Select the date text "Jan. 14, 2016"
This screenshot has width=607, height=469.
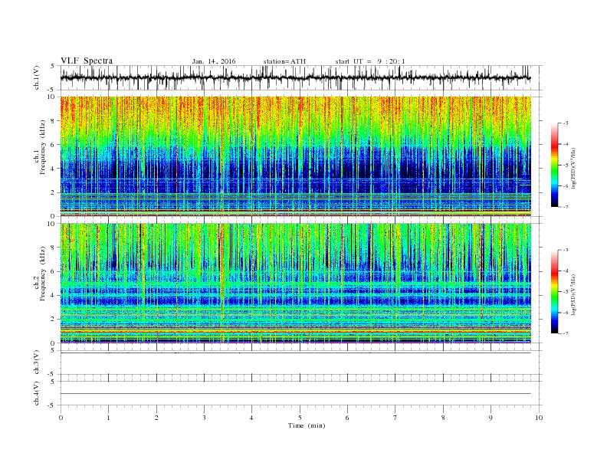tap(214, 61)
